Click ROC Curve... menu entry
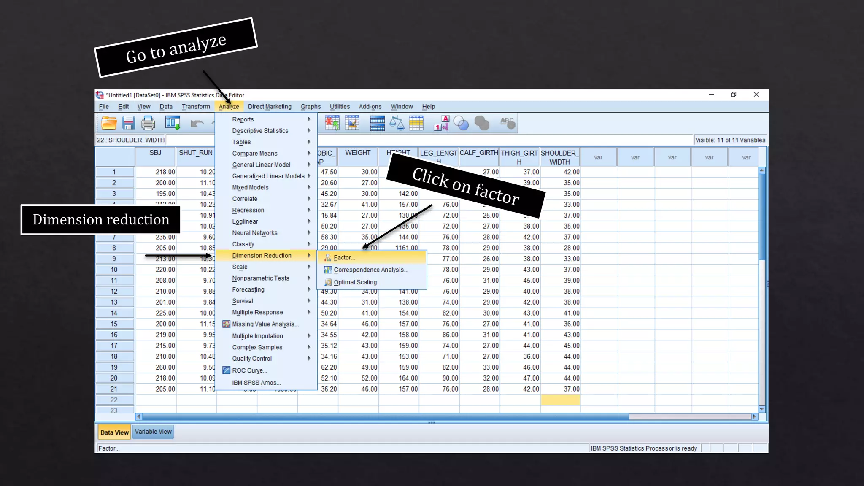This screenshot has height=486, width=864. [x=249, y=370]
